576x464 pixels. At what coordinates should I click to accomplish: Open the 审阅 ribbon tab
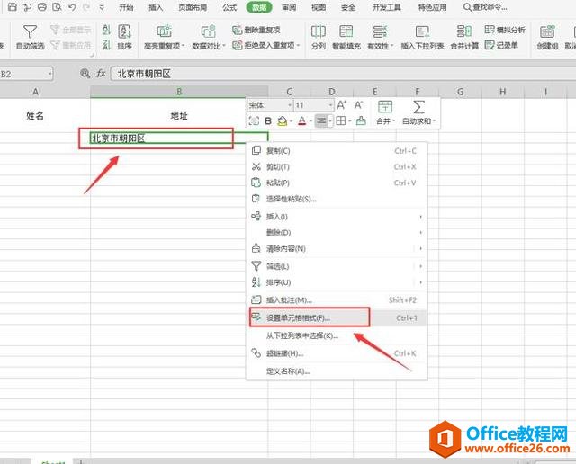click(x=289, y=7)
